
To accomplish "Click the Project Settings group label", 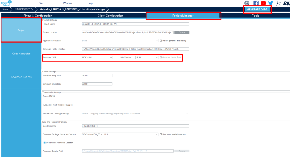I will [x=50, y=20].
